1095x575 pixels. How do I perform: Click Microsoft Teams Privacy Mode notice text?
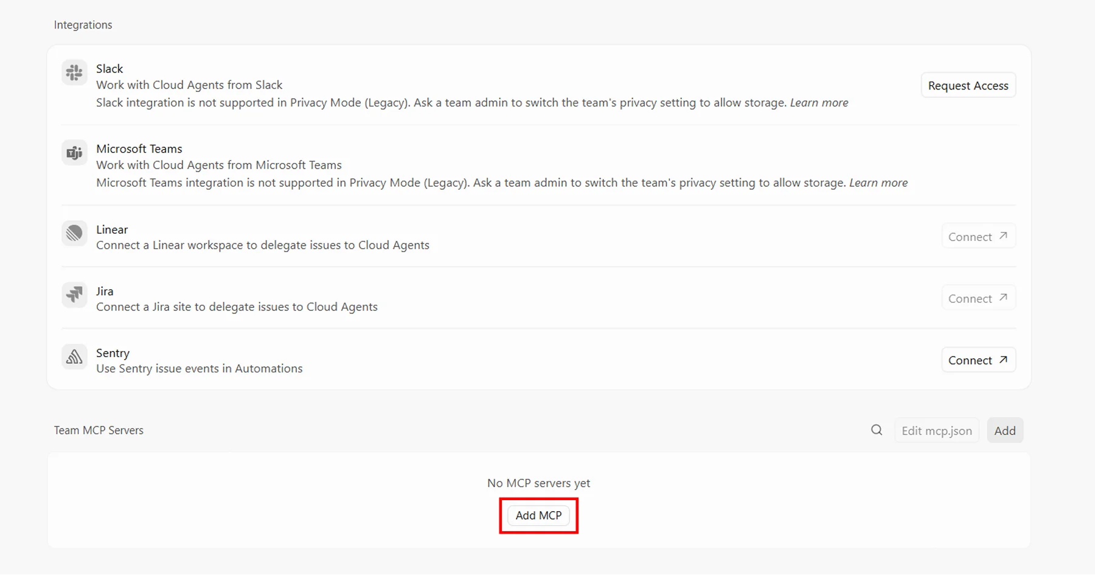point(471,183)
